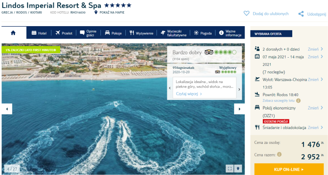Switch to the Pokoje tab
Screen dimensions: 328x175
tap(113, 33)
